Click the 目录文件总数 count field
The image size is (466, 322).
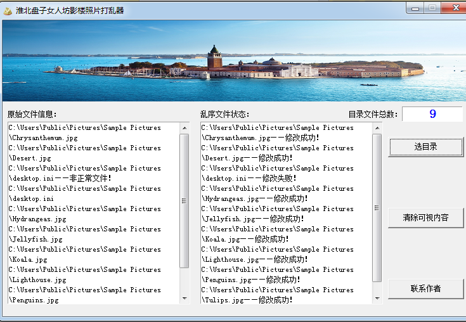point(432,113)
